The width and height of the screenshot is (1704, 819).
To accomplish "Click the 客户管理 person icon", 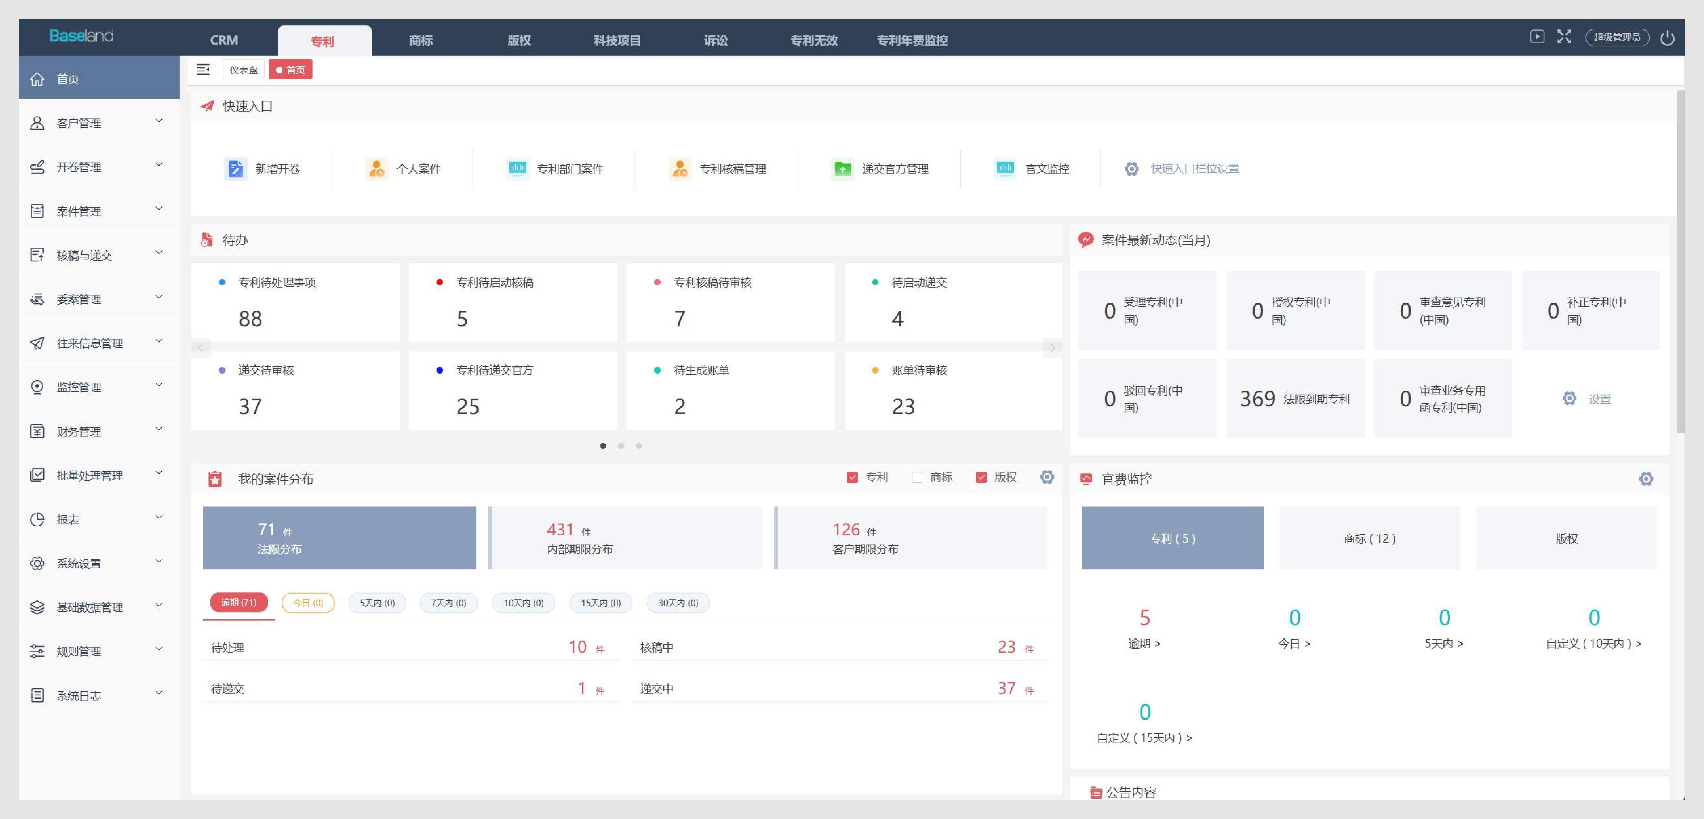I will pyautogui.click(x=37, y=123).
